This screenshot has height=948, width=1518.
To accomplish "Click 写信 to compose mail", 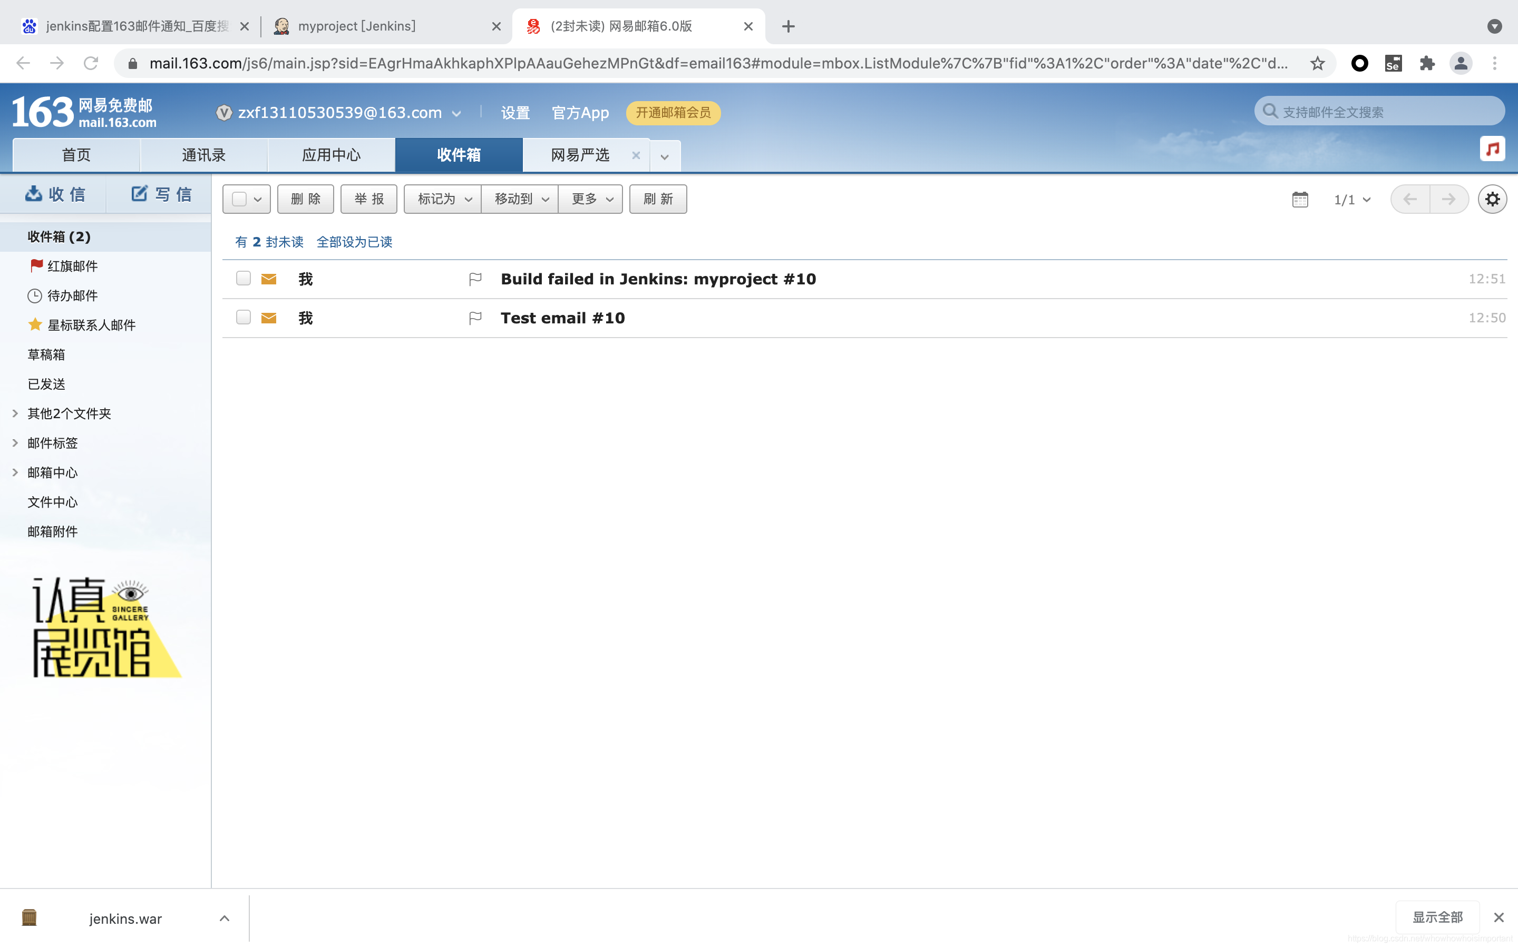I will coord(161,194).
